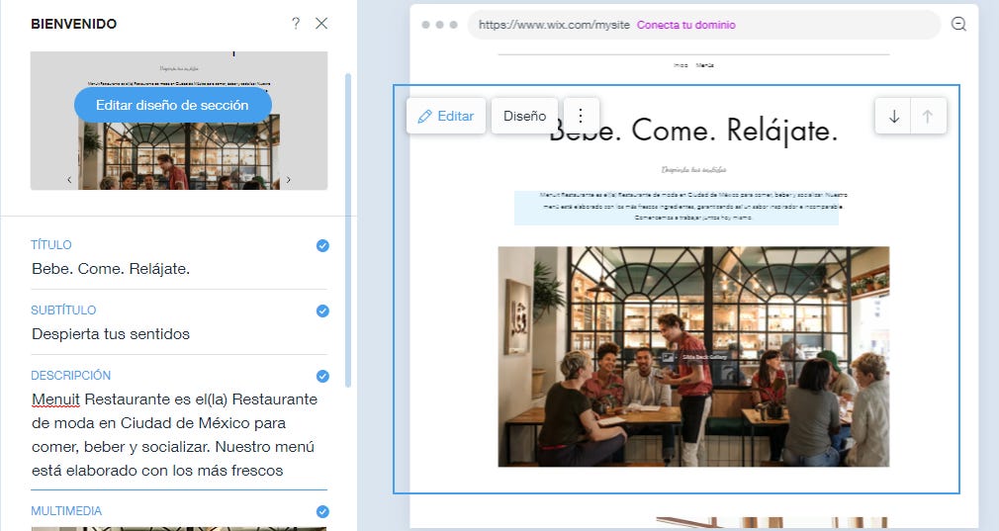Open the Diseño button on section
Screen dimensions: 999x531
pyautogui.click(x=524, y=116)
